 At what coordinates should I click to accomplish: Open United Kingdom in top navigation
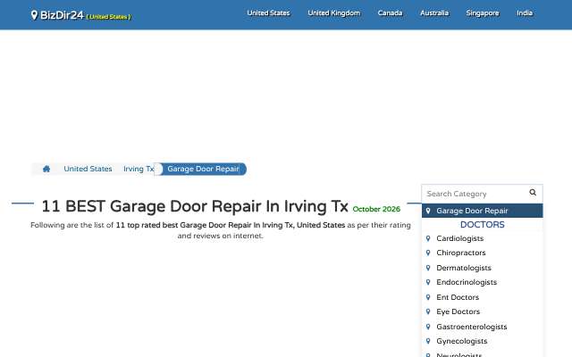click(333, 13)
